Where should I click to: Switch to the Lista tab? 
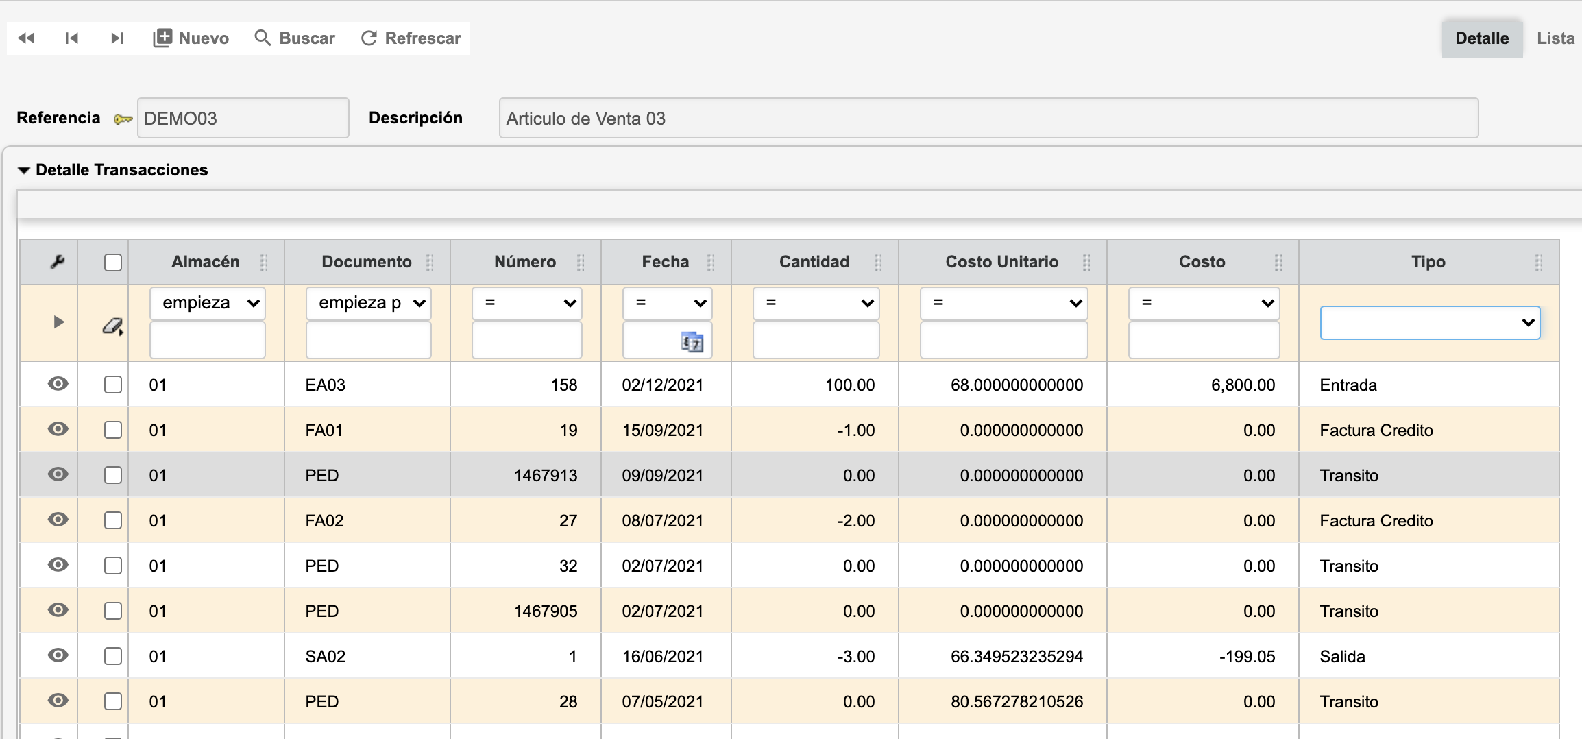pyautogui.click(x=1555, y=38)
